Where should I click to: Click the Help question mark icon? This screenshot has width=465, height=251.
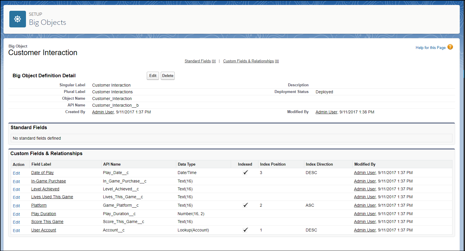[450, 47]
